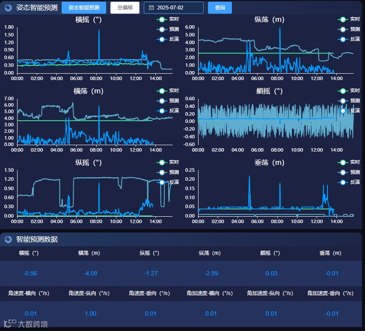The image size is (365, 331).
Task: Hide 预测 series in 艏摇 chart
Action: point(349,101)
